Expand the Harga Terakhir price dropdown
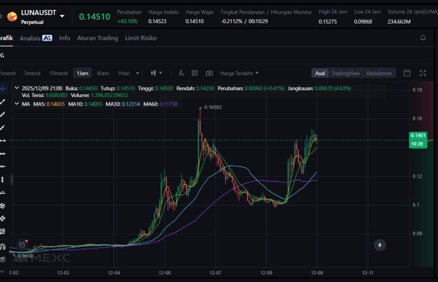The image size is (438, 282). pyautogui.click(x=239, y=73)
